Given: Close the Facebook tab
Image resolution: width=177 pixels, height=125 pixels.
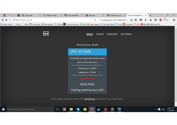Looking at the screenshot, I should coord(40,15).
